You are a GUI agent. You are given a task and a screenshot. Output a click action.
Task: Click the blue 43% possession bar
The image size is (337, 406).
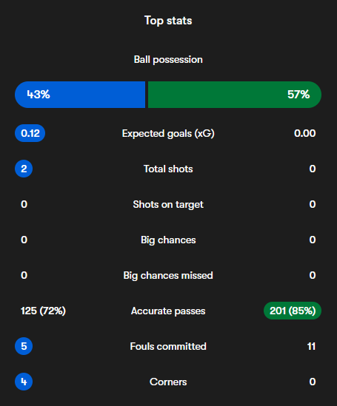pyautogui.click(x=80, y=95)
